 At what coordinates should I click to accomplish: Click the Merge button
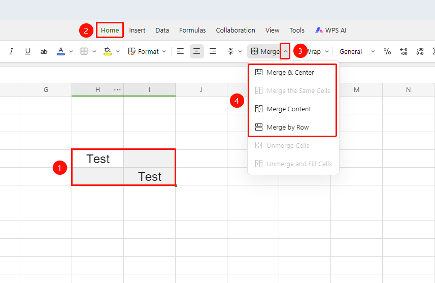click(264, 51)
